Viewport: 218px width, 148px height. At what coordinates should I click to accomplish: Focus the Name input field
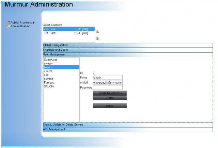pyautogui.click(x=108, y=77)
